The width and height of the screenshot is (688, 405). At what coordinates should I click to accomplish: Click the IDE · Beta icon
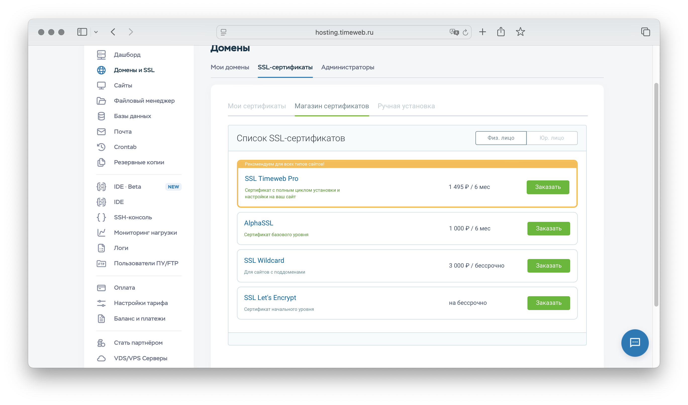(x=101, y=187)
